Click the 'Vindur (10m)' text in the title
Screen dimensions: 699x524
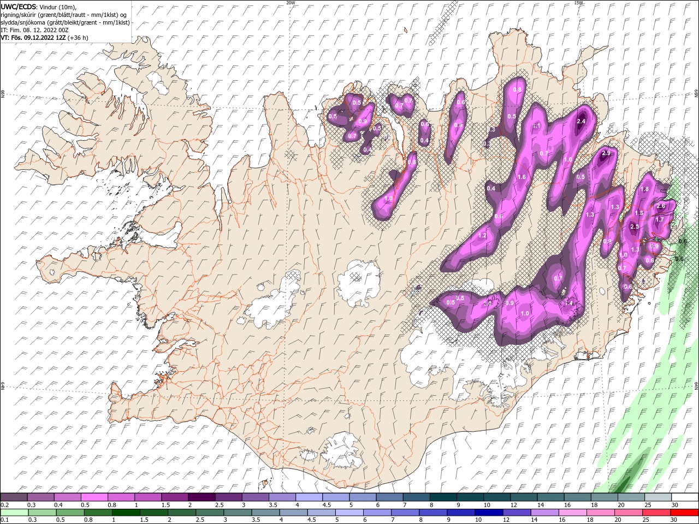58,7
